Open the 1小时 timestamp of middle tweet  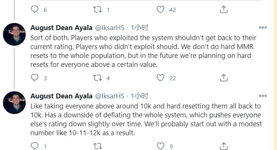[x=139, y=28]
